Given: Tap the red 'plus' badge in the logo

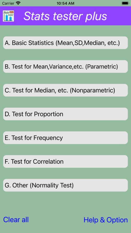Looking at the screenshot, I should 12,12.
